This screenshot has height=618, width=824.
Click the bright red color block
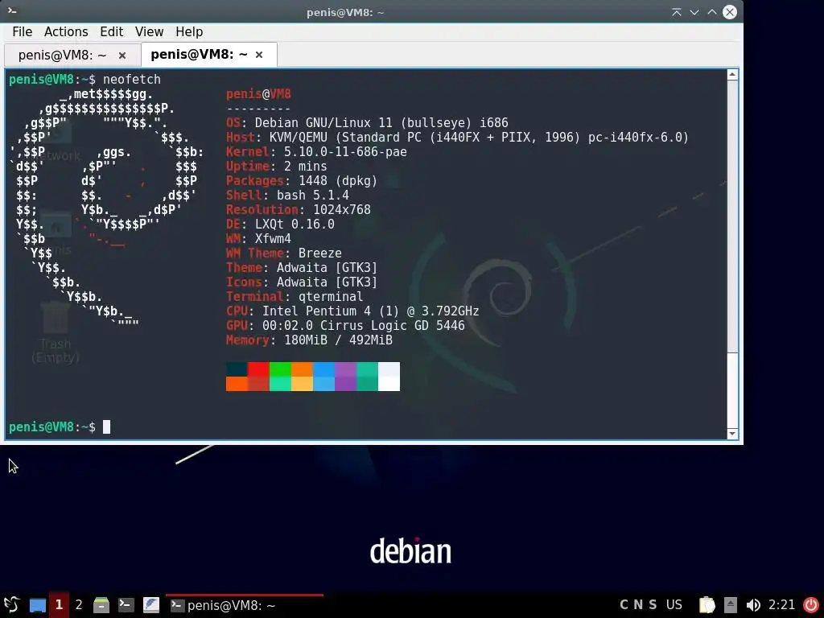(258, 369)
